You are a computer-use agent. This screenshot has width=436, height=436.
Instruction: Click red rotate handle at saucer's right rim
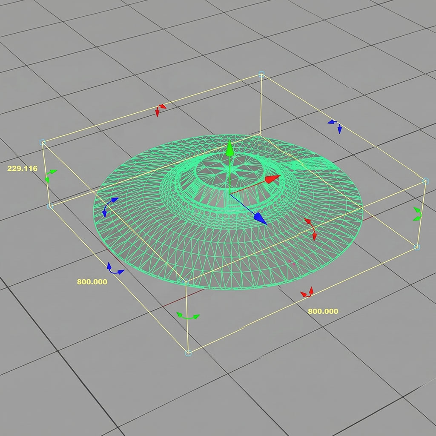click(311, 229)
